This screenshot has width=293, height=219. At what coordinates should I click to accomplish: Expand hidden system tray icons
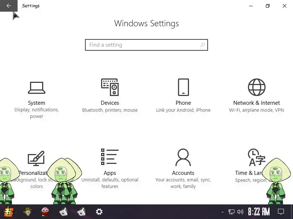[222, 212]
